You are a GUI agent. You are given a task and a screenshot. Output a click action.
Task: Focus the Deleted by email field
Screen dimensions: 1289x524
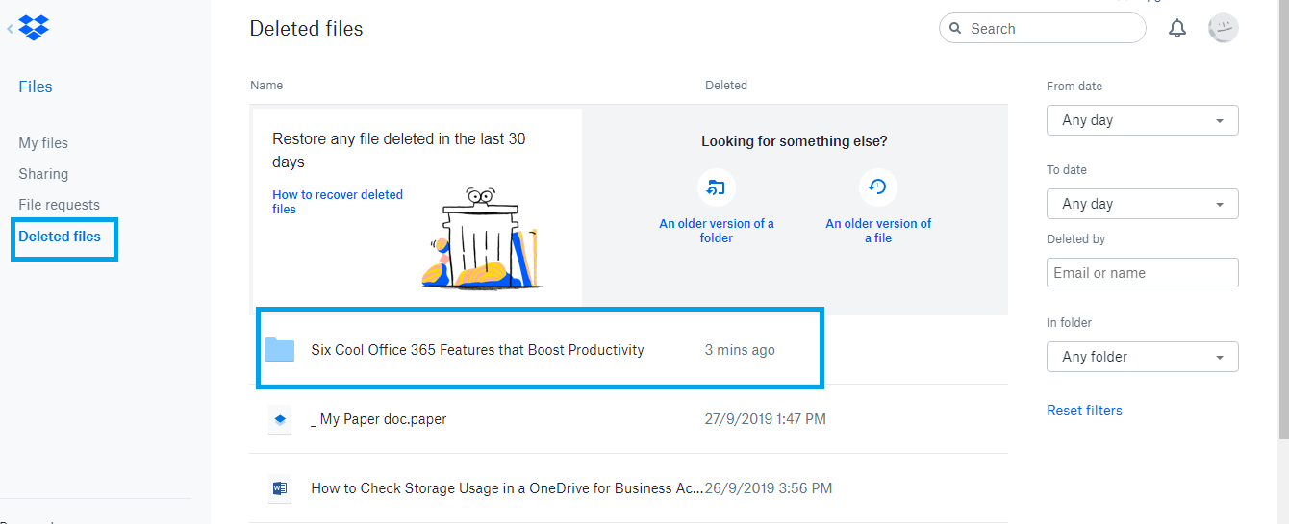pos(1143,273)
